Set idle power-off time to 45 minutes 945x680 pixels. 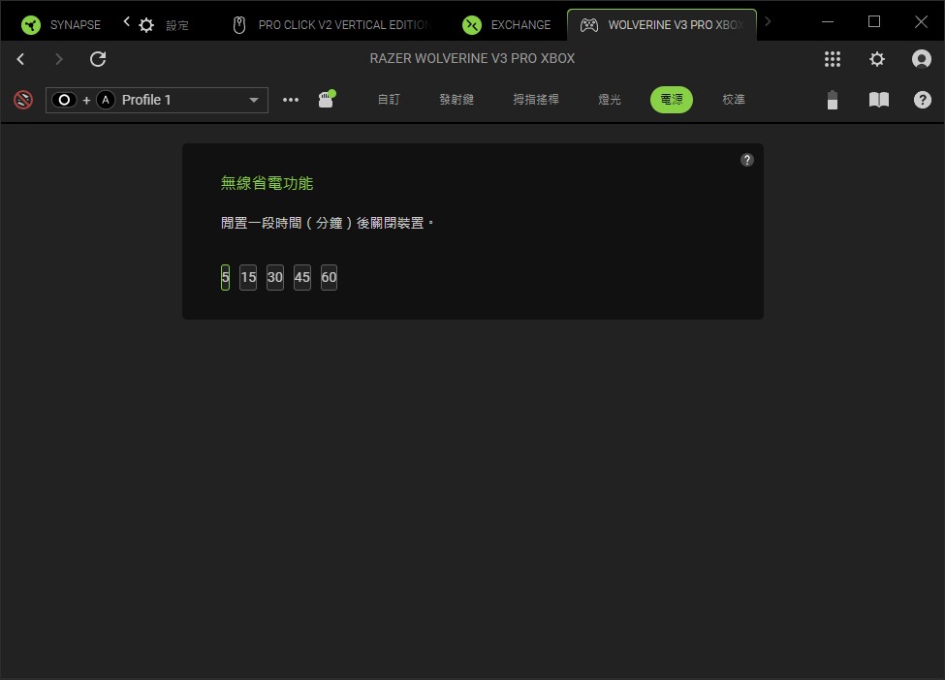[x=302, y=277]
